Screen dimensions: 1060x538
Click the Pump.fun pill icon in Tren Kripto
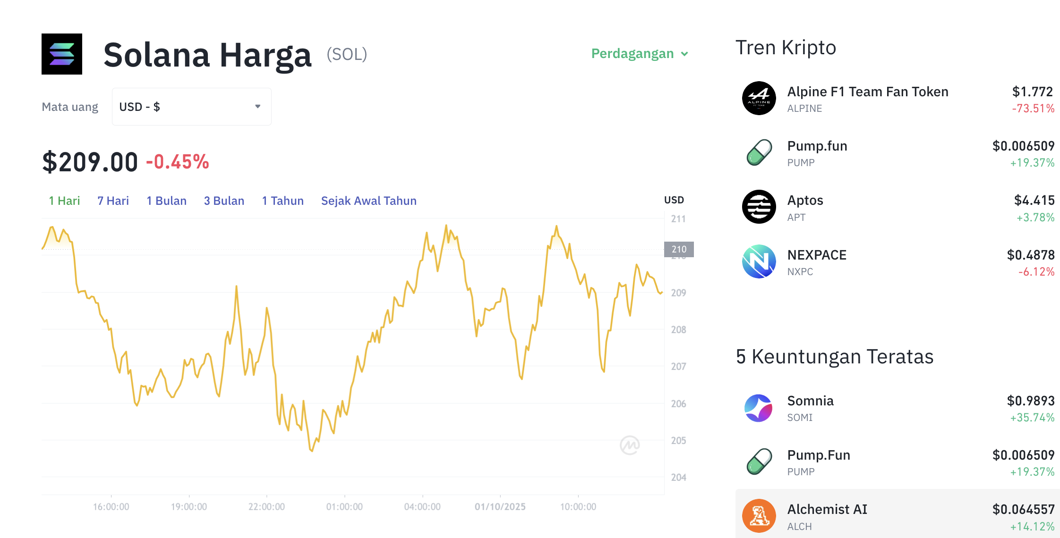(x=759, y=152)
